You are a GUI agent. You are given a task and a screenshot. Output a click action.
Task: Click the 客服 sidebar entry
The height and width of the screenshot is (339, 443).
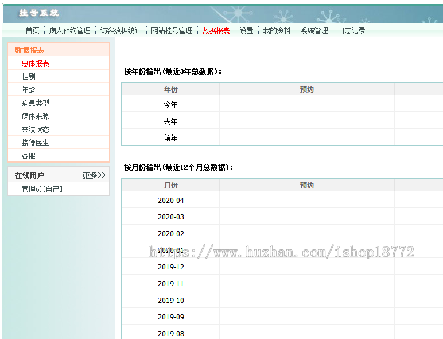pos(29,156)
